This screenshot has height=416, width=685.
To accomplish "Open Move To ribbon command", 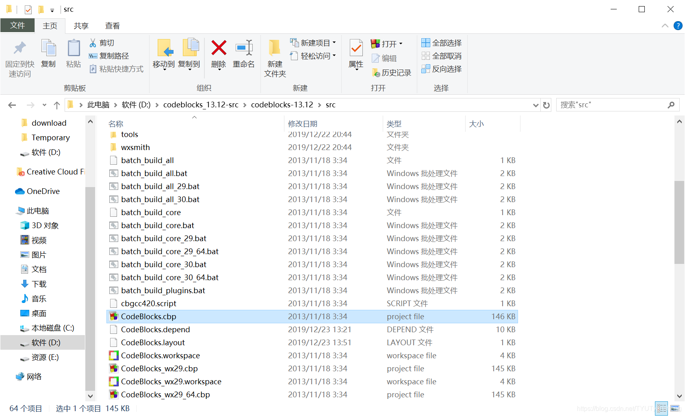I will pyautogui.click(x=164, y=54).
